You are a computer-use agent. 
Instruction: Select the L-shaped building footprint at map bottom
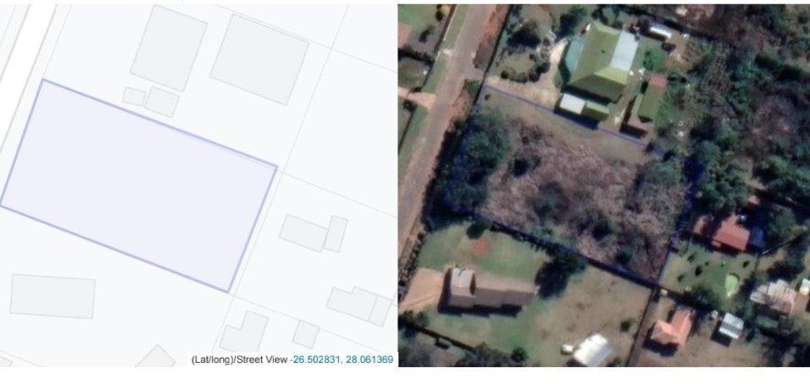[243, 332]
